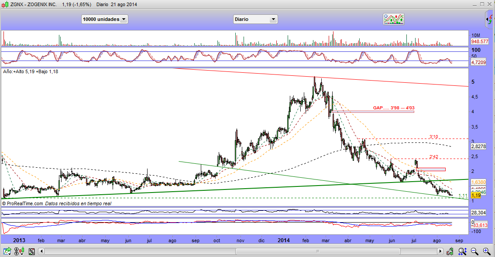The height and width of the screenshot is (257, 495).
Task: Click the zoom in magnifier icon
Action: click(486, 251)
